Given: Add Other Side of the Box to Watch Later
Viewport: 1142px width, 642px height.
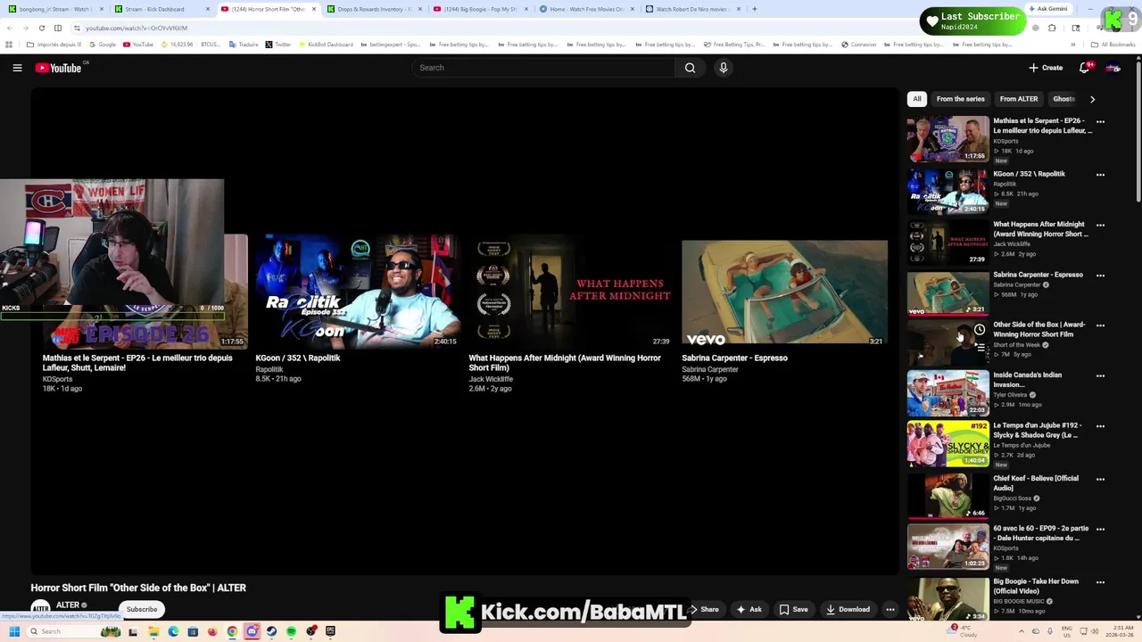Looking at the screenshot, I should [x=980, y=330].
